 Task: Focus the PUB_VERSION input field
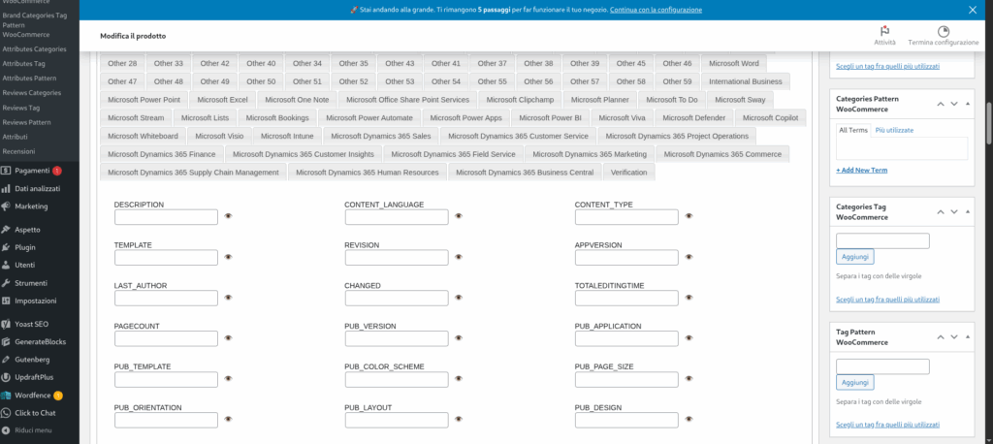[x=397, y=339]
